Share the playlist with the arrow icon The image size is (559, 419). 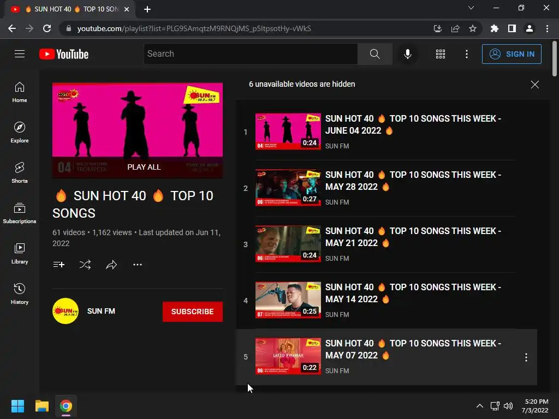pyautogui.click(x=111, y=265)
